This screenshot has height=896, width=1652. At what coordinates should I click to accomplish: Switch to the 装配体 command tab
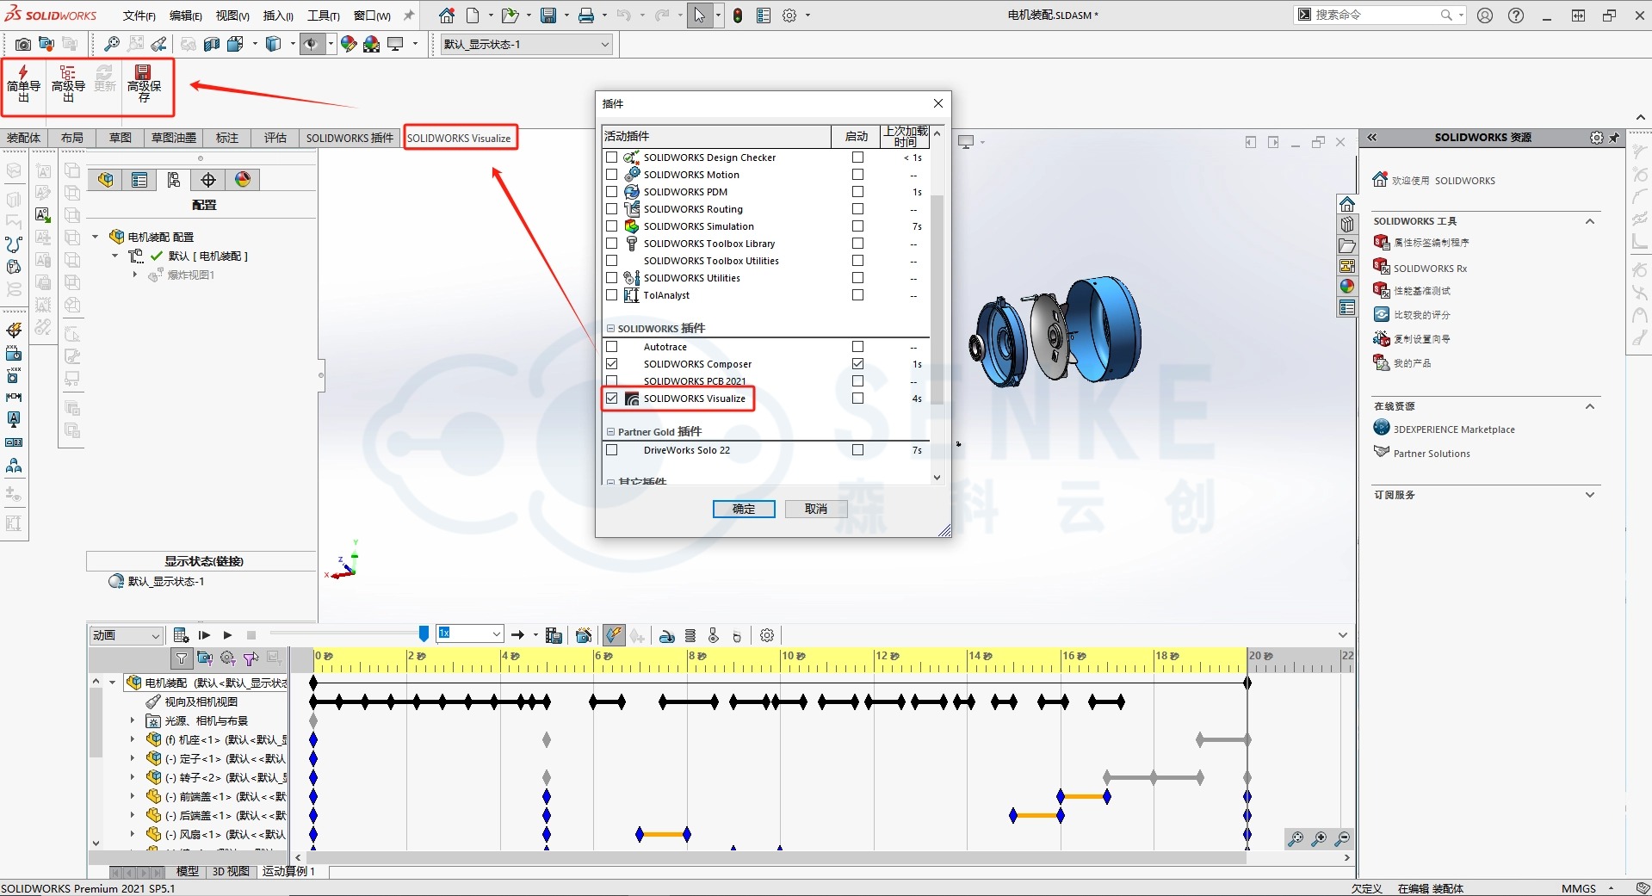24,138
